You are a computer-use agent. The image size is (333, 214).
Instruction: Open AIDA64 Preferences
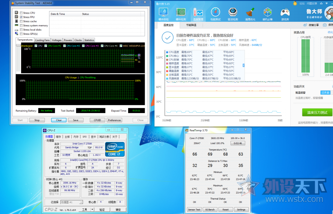pyautogui.click(x=114, y=120)
